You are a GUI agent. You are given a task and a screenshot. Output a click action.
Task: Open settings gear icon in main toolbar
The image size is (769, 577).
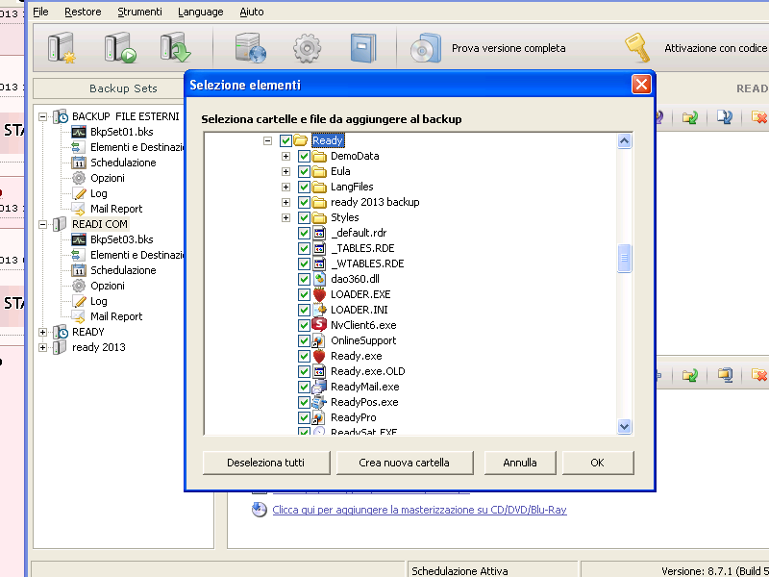307,48
